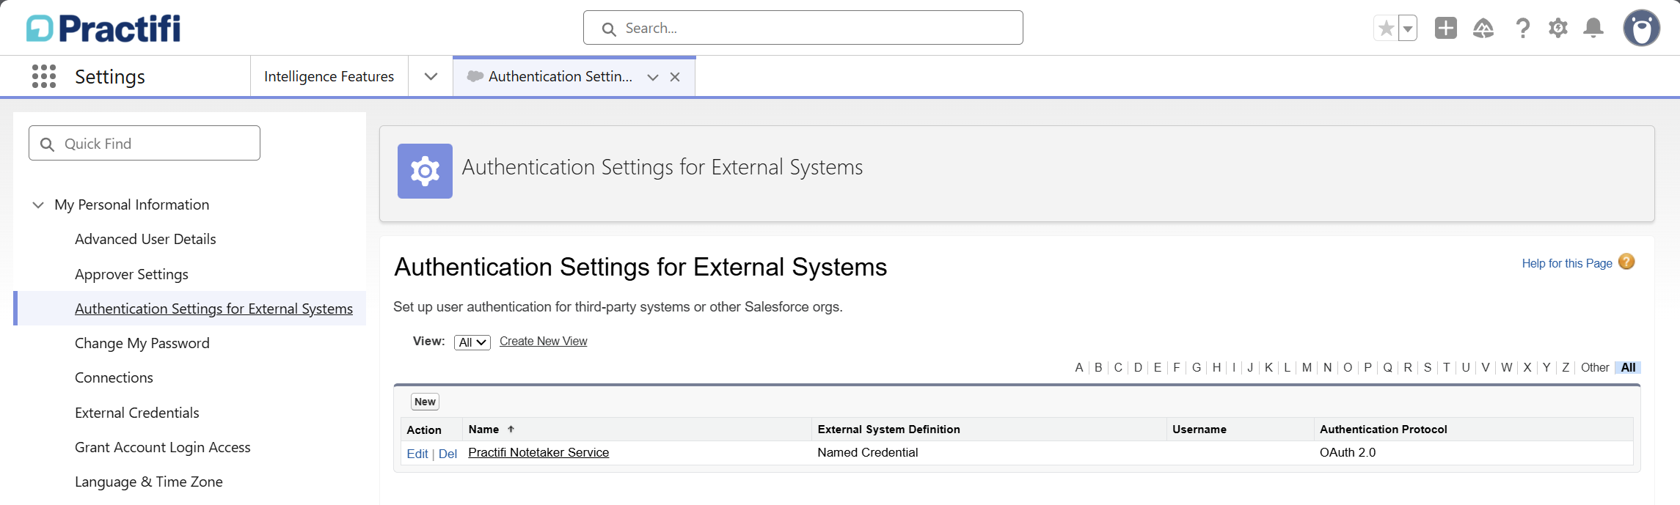This screenshot has height=505, width=1680.
Task: Close the Authentication Settings tab
Action: point(675,77)
